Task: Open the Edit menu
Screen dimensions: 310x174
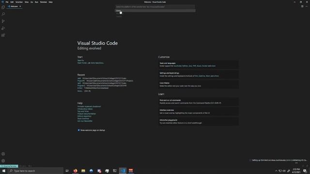Action: pos(12,2)
